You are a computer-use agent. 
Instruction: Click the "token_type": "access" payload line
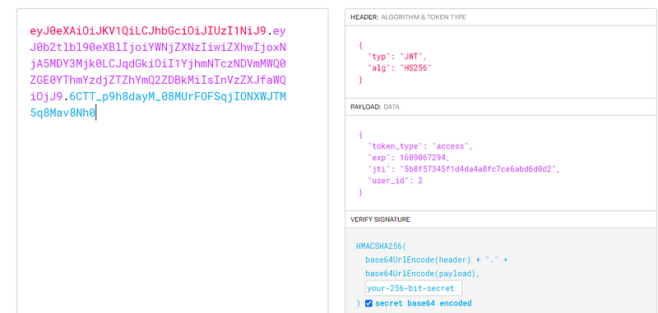[419, 146]
